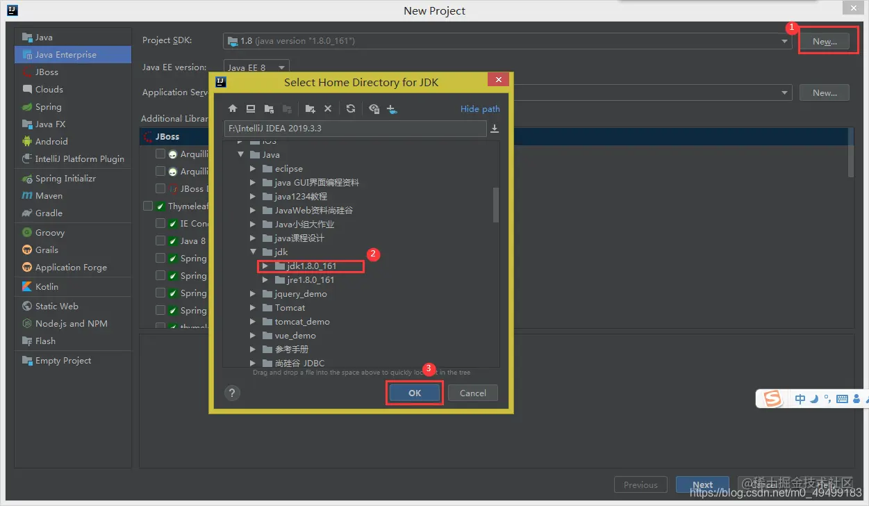This screenshot has width=869, height=506.
Task: Click Next in New Project wizard
Action: click(x=702, y=484)
